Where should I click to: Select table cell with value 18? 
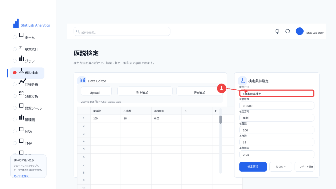(x=136, y=118)
